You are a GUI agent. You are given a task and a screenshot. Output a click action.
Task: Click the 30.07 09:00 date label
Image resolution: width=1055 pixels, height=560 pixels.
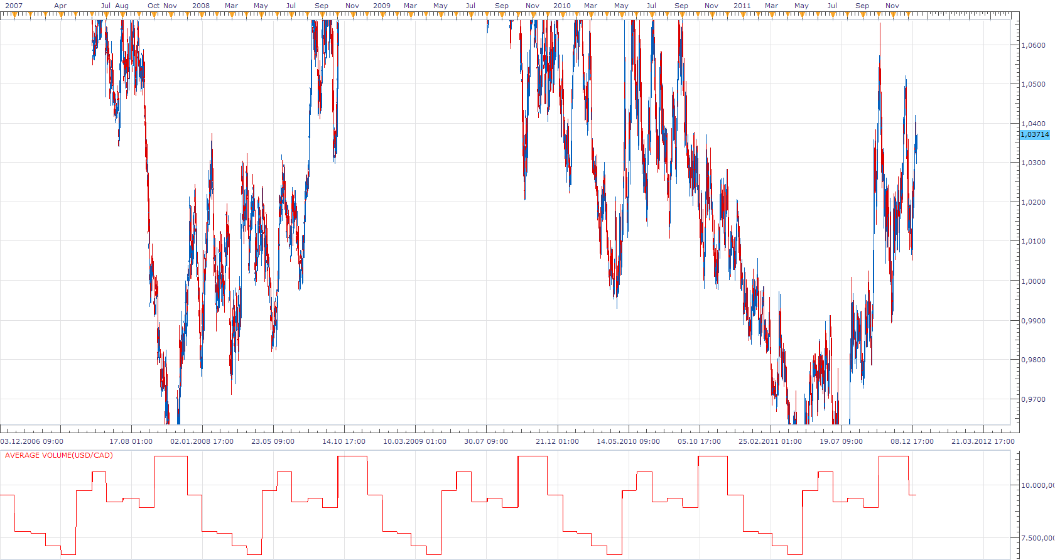(x=486, y=441)
